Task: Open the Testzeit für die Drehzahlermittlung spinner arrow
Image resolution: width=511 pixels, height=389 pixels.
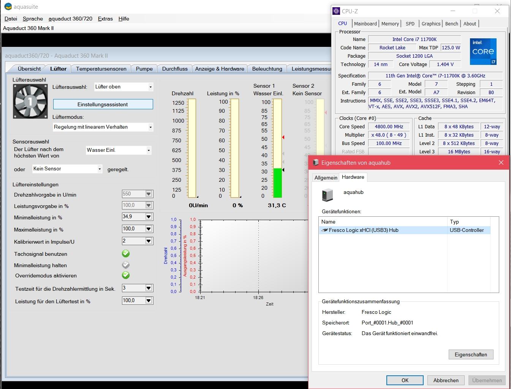Action: 149,288
